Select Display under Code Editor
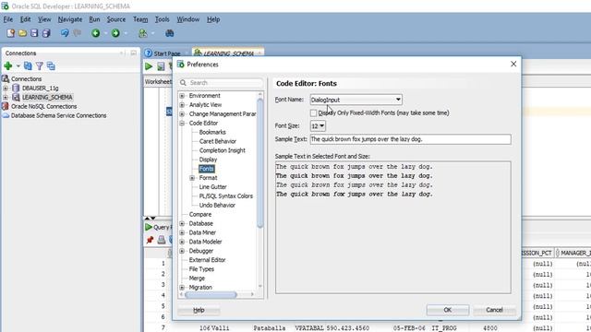 click(x=208, y=160)
